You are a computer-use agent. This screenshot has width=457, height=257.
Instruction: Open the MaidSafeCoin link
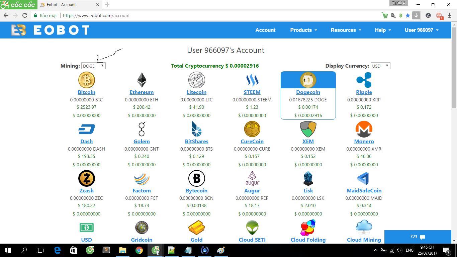(x=364, y=190)
